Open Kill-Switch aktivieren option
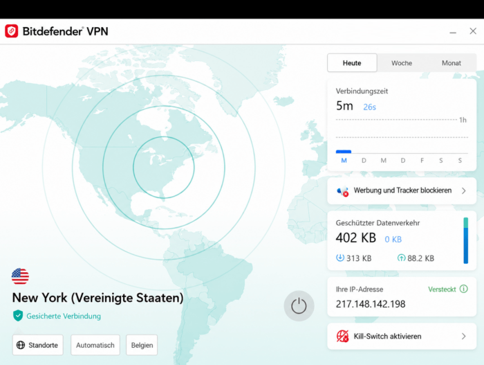 click(402, 336)
